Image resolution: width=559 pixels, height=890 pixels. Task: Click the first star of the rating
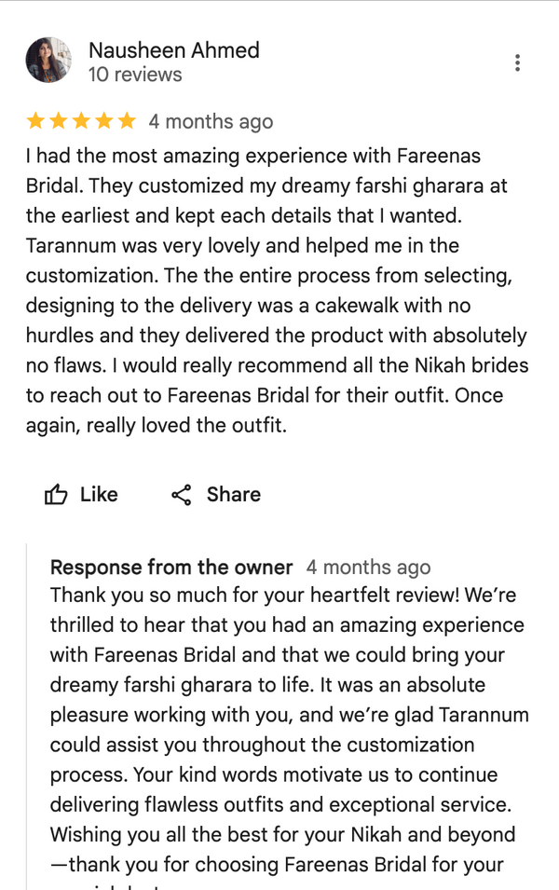point(35,120)
